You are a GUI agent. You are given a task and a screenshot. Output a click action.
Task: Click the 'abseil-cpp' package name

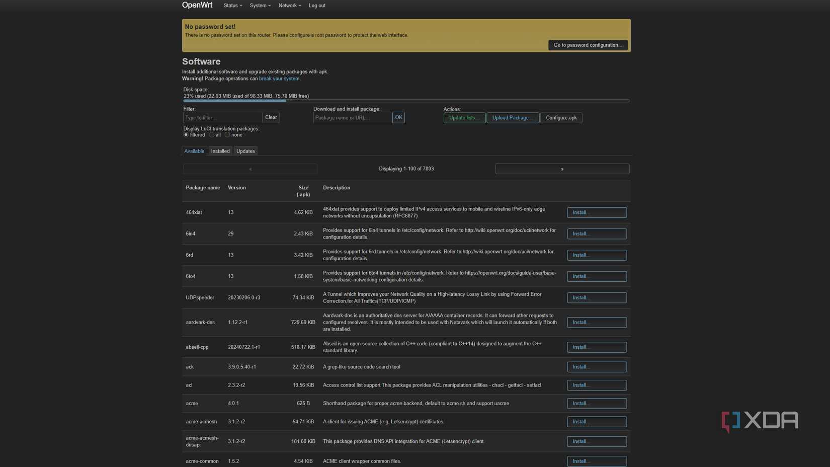point(197,347)
